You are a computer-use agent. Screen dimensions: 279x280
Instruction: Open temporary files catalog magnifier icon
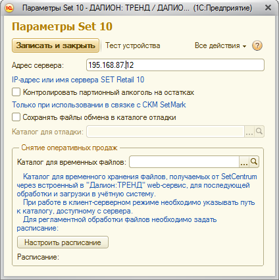coord(254,162)
